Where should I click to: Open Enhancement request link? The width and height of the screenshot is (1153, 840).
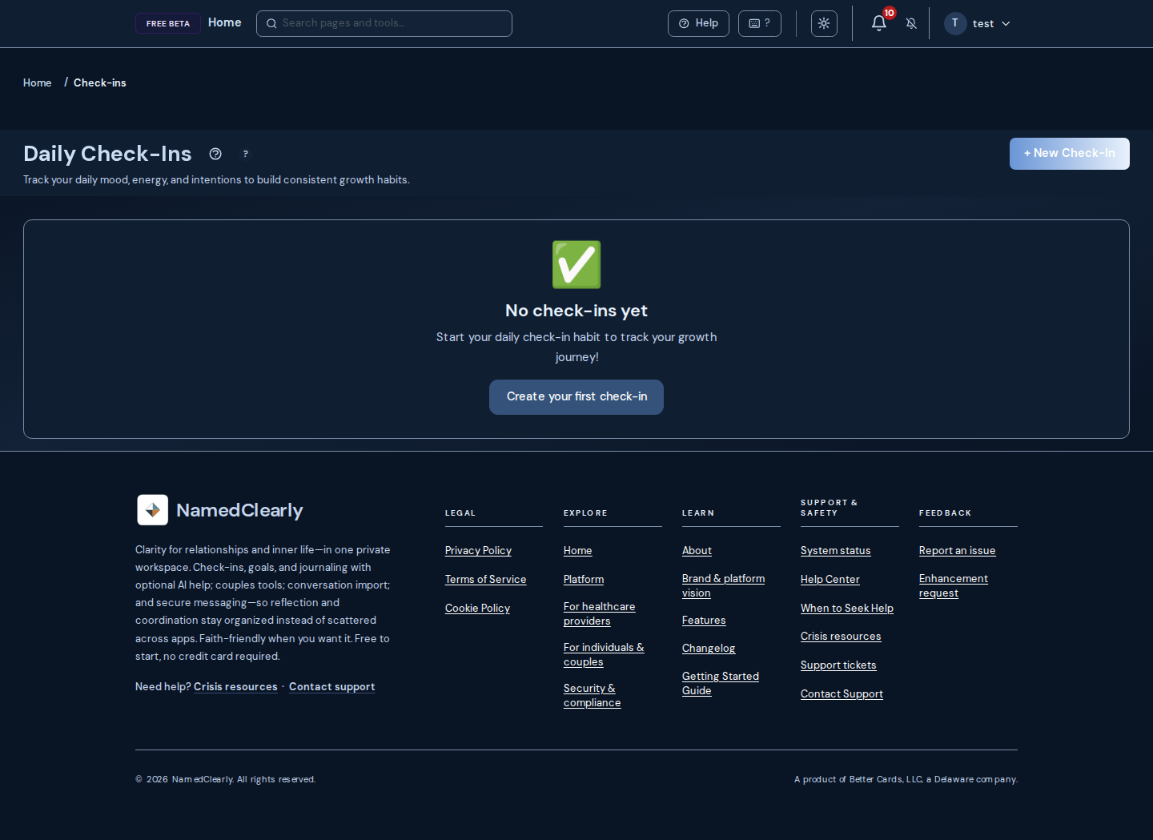click(x=954, y=586)
